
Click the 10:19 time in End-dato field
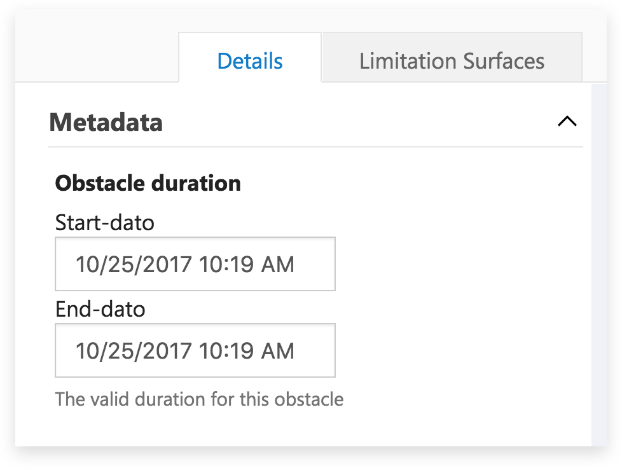226,351
